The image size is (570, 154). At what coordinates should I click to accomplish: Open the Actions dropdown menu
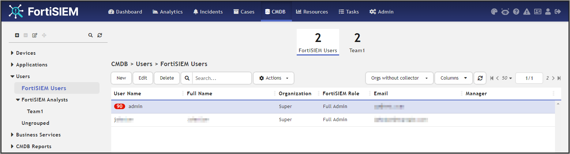[274, 78]
